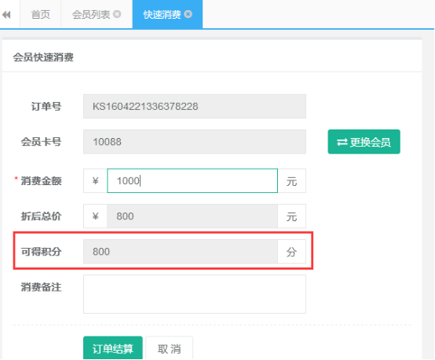Click the swap arrows icon on 更换会员

point(342,143)
